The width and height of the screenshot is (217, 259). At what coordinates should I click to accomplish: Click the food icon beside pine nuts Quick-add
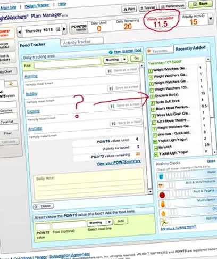click(x=155, y=135)
